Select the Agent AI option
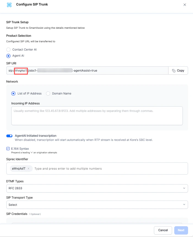193x237 pixels. tap(8, 56)
